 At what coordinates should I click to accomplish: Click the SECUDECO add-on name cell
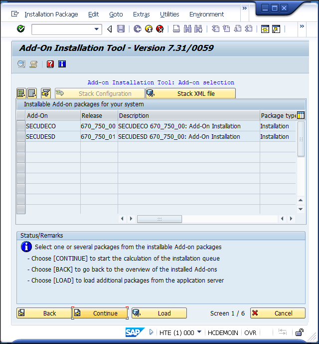click(x=53, y=126)
